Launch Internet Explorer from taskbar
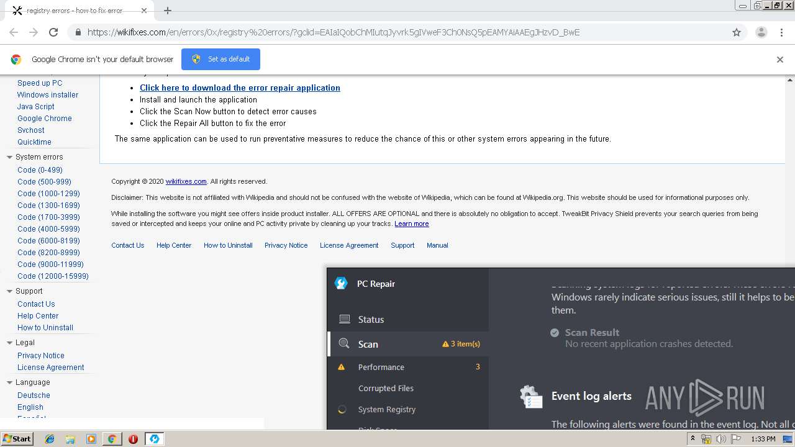Viewport: 795px width, 447px height. 50,439
